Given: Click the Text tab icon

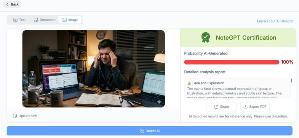Looking at the screenshot, I should 15,20.
